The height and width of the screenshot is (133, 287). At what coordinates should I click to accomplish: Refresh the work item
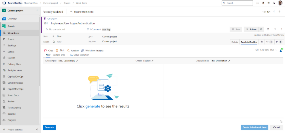pyautogui.click(x=268, y=29)
